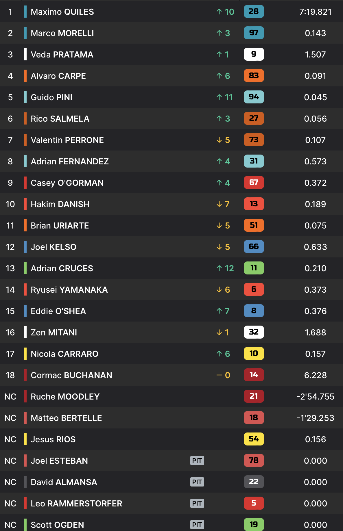The width and height of the screenshot is (343, 531).
Task: Select Ruche MOODLEY's name
Action: (65, 397)
